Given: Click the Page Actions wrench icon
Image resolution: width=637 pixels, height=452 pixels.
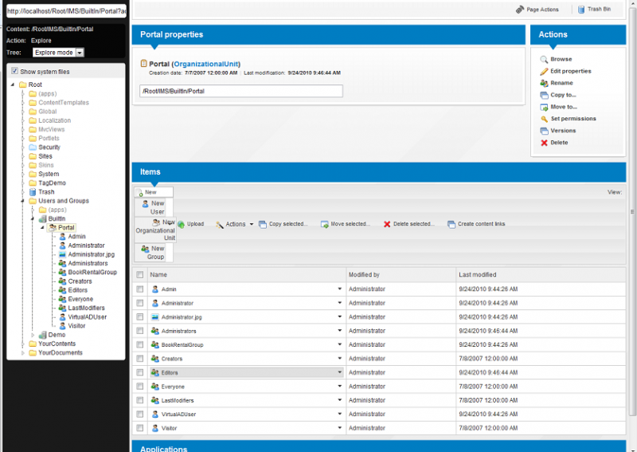Looking at the screenshot, I should pos(520,10).
